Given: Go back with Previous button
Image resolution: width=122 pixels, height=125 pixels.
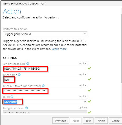Looking at the screenshot, I should (x=60, y=121).
